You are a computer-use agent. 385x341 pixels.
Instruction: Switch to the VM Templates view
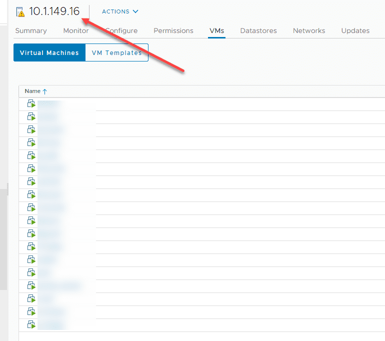pos(116,52)
